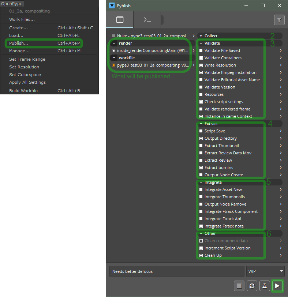Select Apply All Settings menu entry

[x=49, y=82]
